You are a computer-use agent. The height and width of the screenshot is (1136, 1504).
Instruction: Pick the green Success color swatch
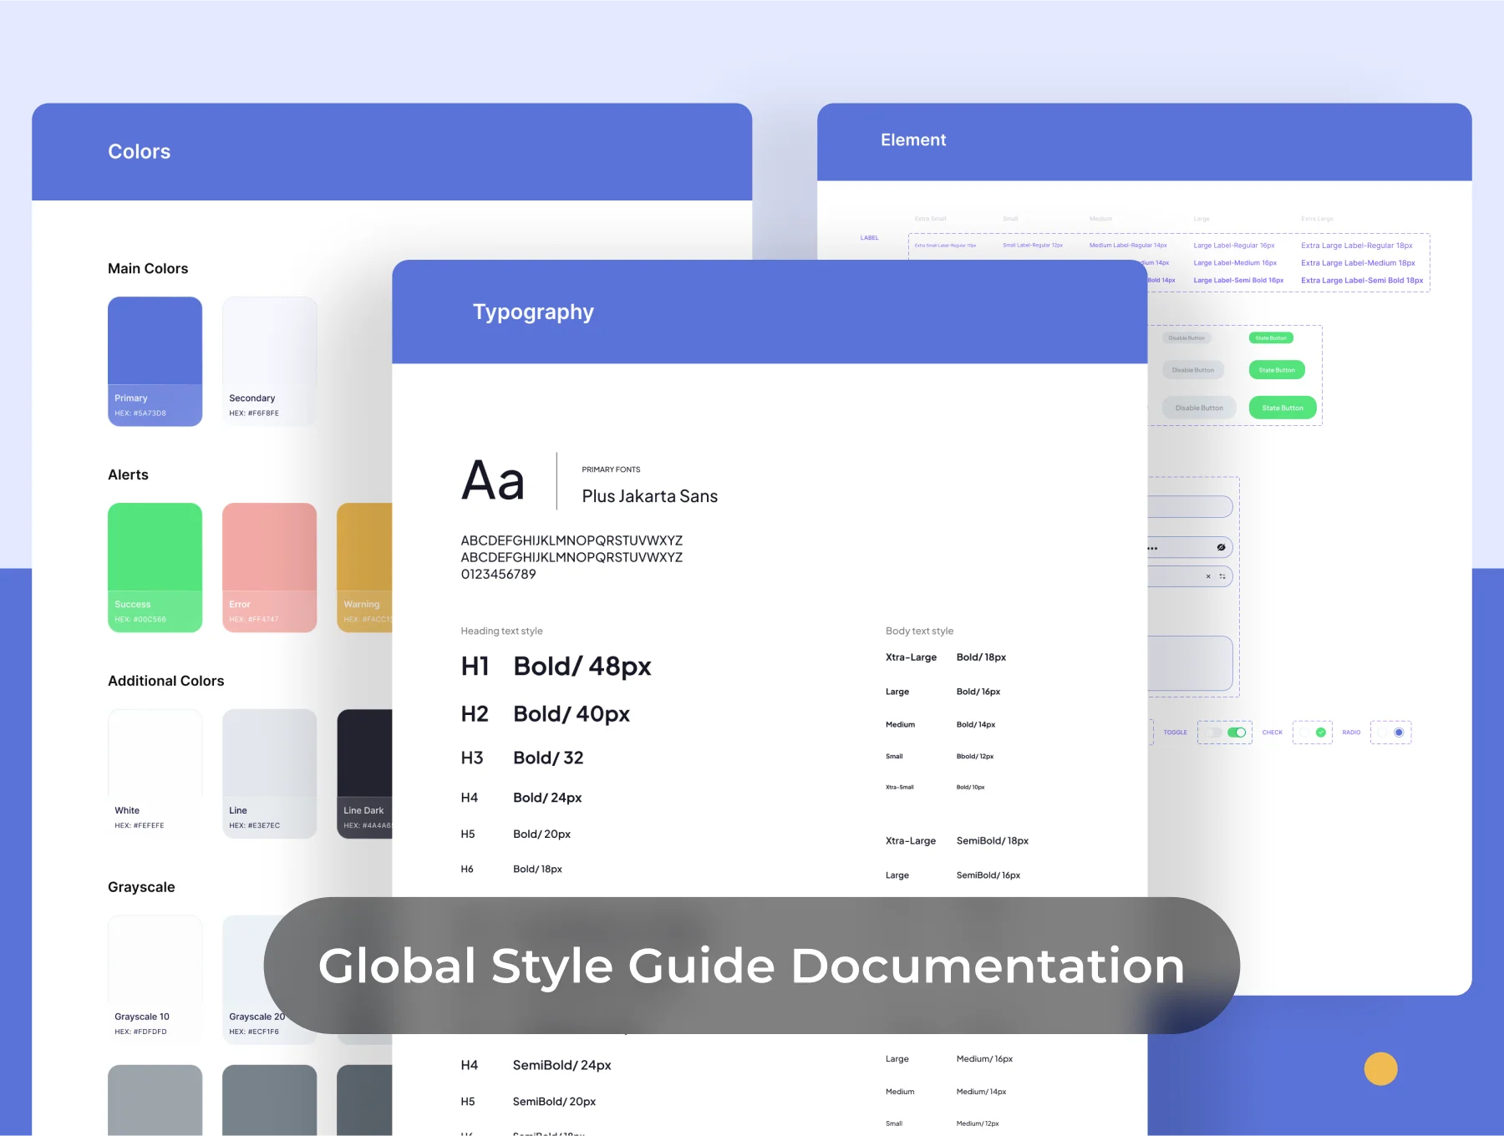click(155, 567)
